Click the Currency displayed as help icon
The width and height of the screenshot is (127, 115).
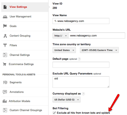pyautogui.click(x=83, y=94)
